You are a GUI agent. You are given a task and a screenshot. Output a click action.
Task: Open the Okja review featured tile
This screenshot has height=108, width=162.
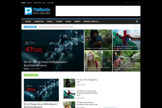click(x=98, y=40)
